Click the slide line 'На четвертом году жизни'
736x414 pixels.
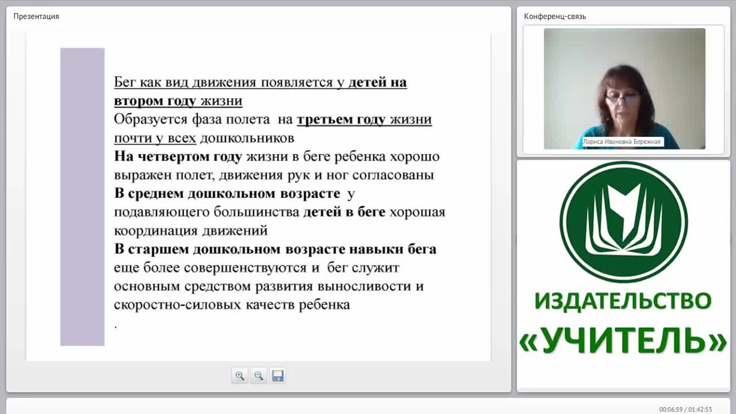pos(277,156)
